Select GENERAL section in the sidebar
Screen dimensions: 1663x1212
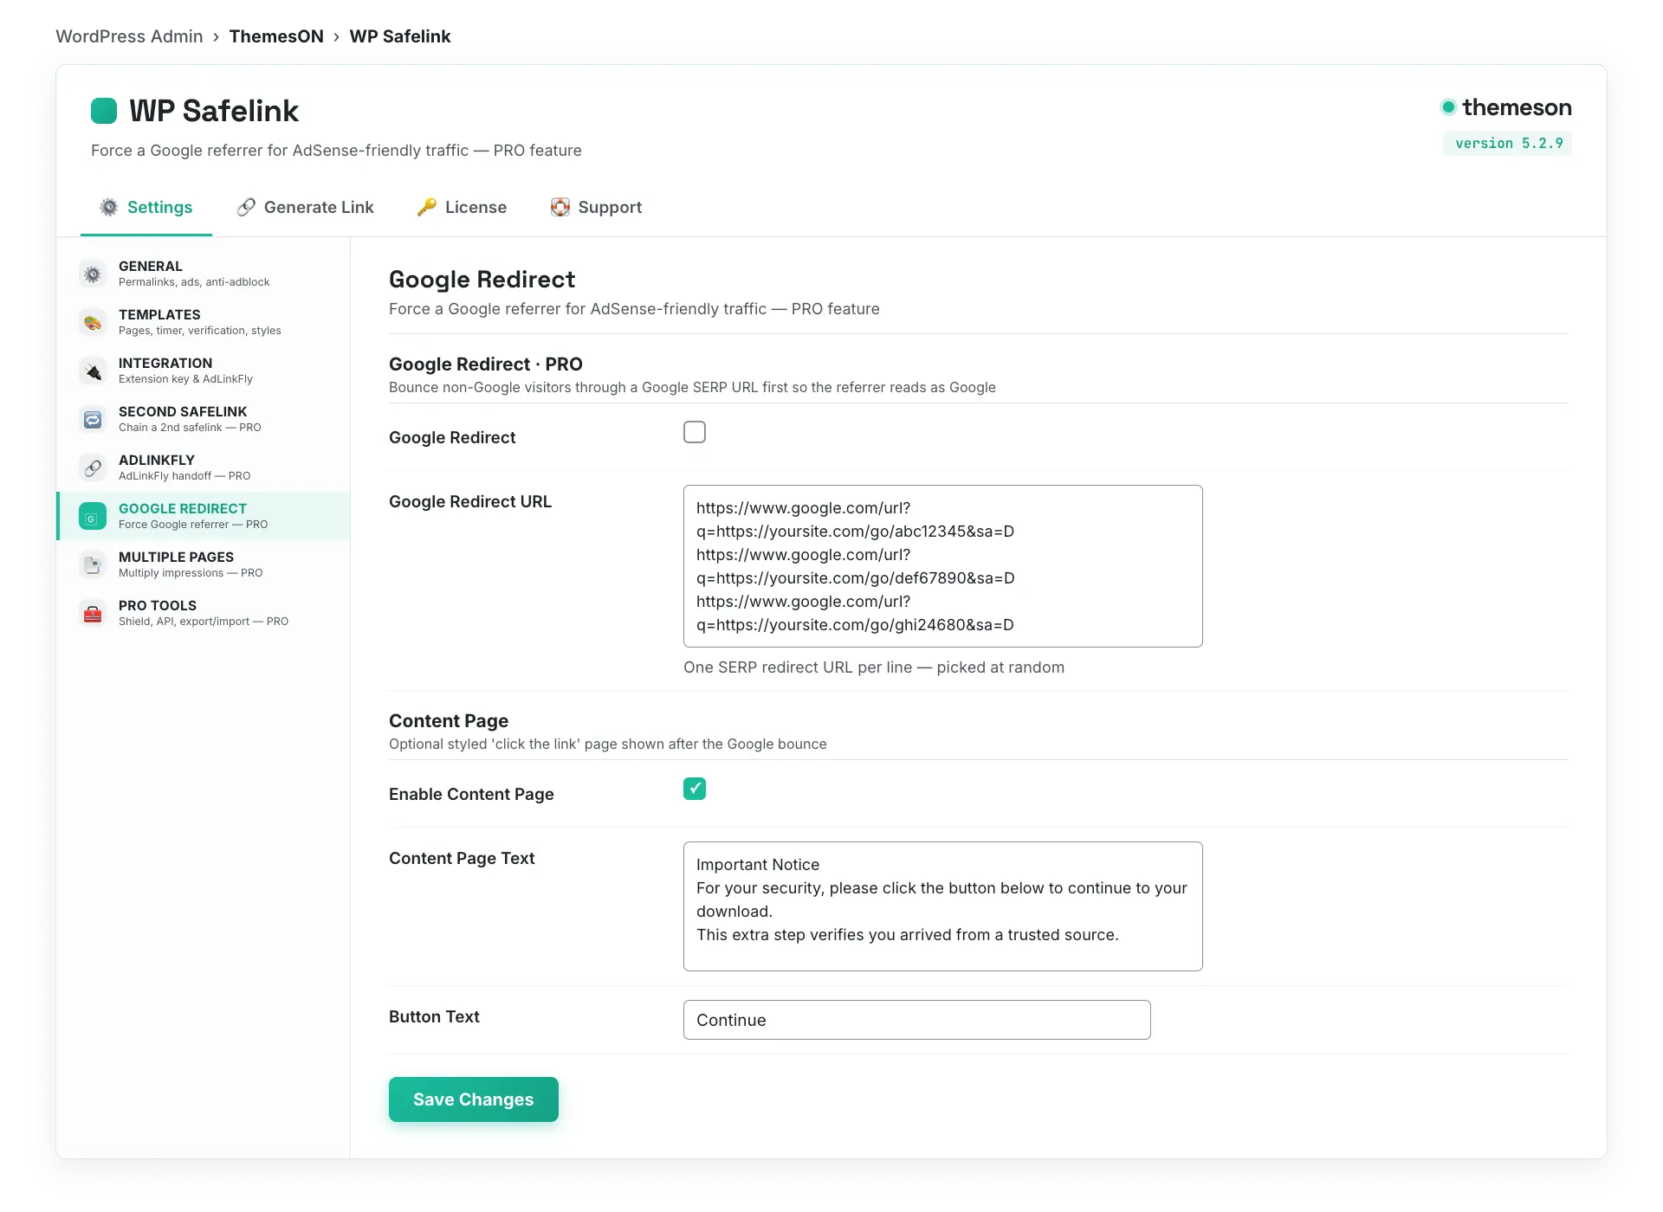204,274
